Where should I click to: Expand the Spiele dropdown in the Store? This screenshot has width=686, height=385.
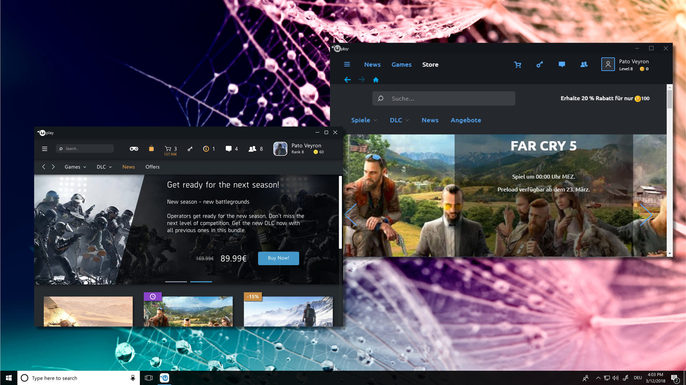point(364,120)
